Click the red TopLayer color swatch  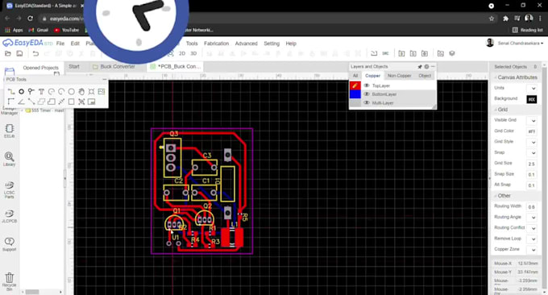355,85
